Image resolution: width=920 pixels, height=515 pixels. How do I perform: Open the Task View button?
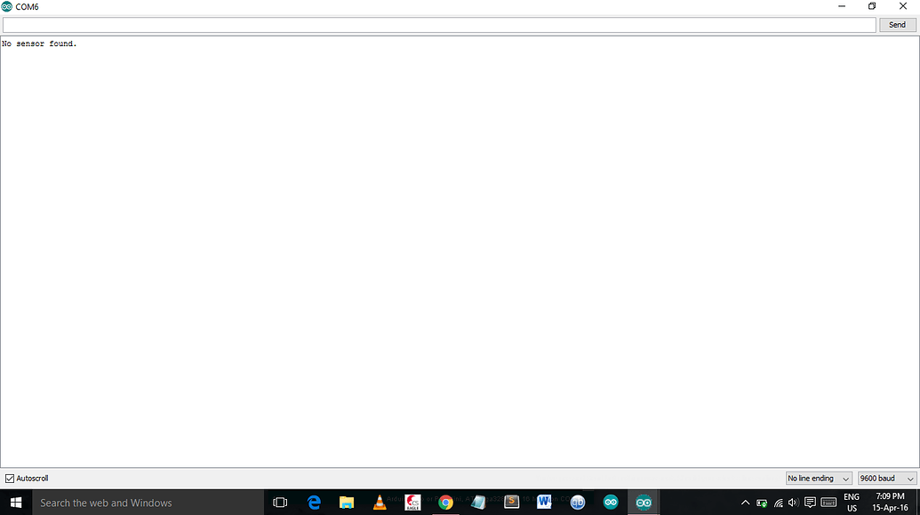click(x=279, y=502)
